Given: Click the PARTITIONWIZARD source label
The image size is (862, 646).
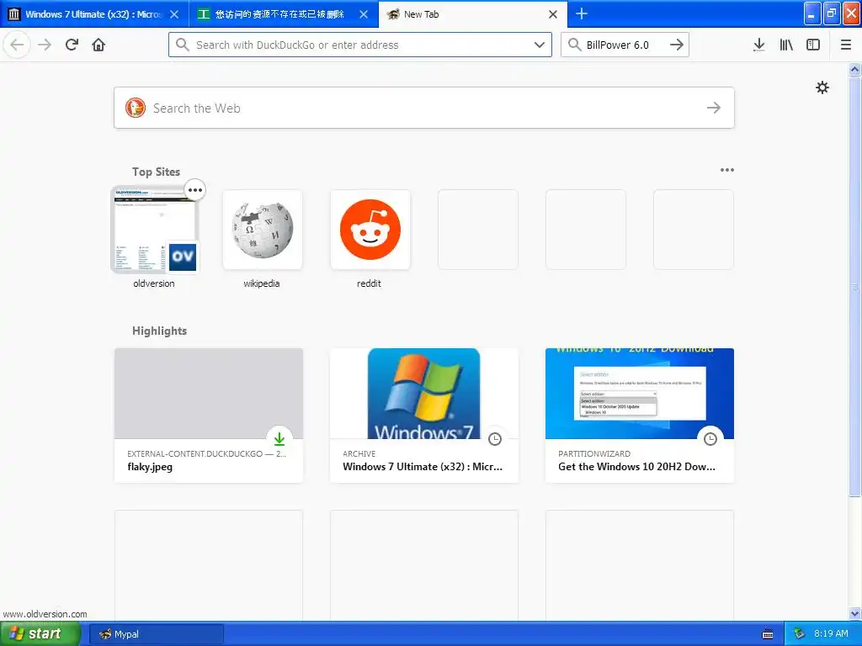Looking at the screenshot, I should point(594,453).
